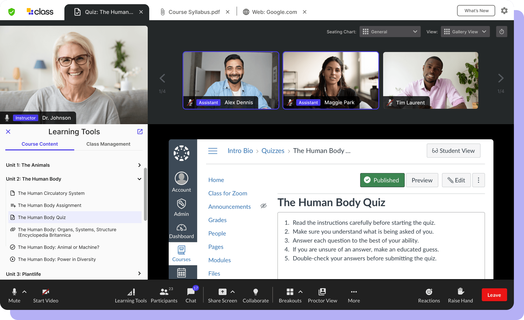Click the course content panel scrollbar
524x320 pixels.
(145, 194)
